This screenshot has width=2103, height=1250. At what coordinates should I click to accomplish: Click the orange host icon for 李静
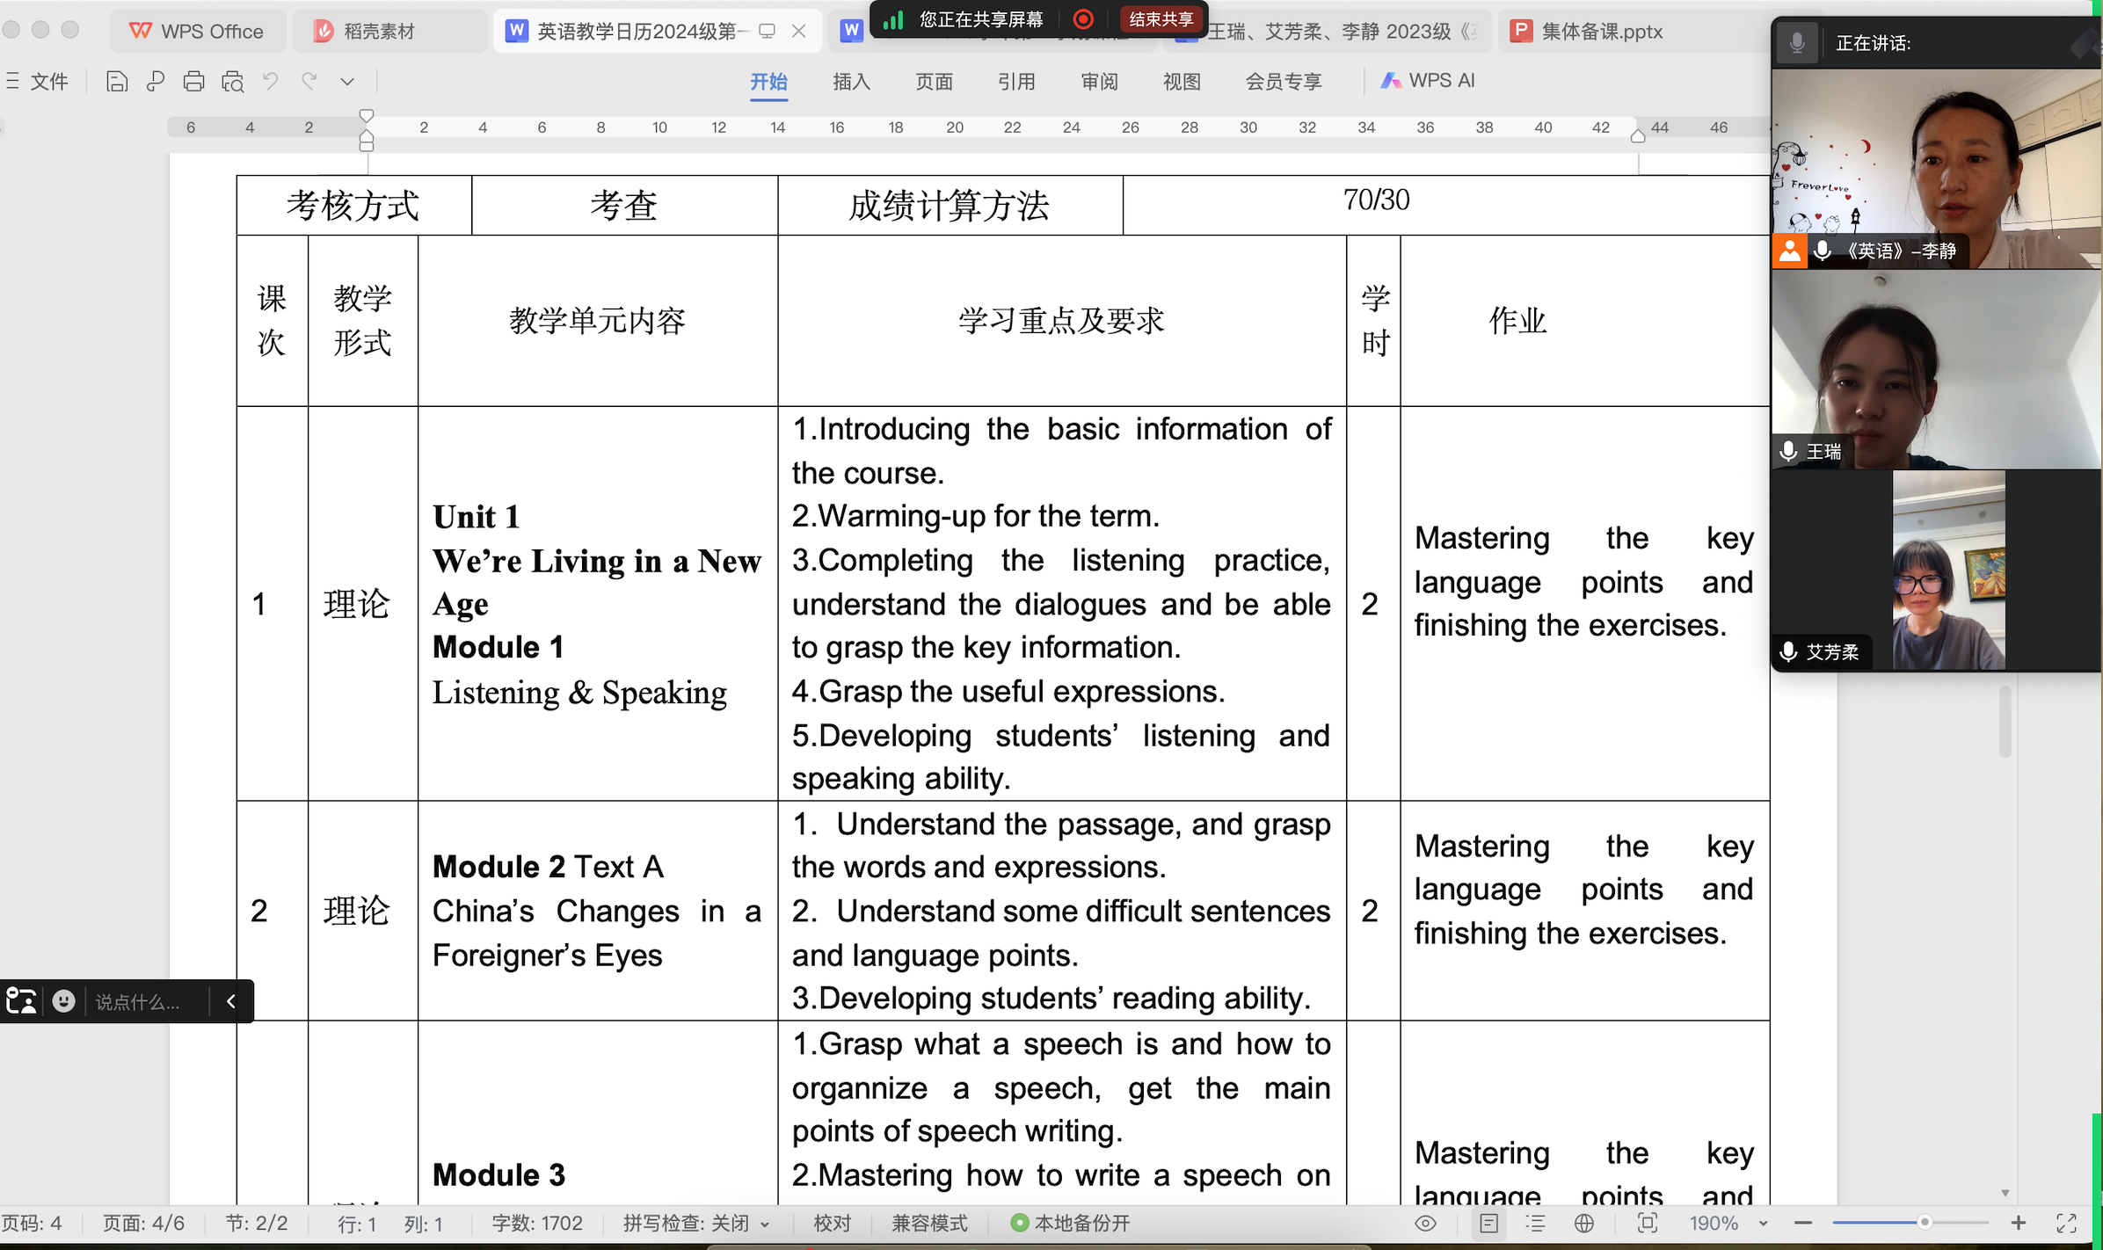1789,251
